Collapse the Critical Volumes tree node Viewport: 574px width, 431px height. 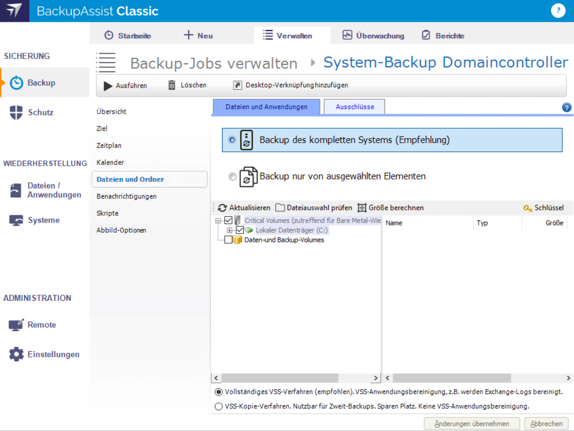click(219, 221)
